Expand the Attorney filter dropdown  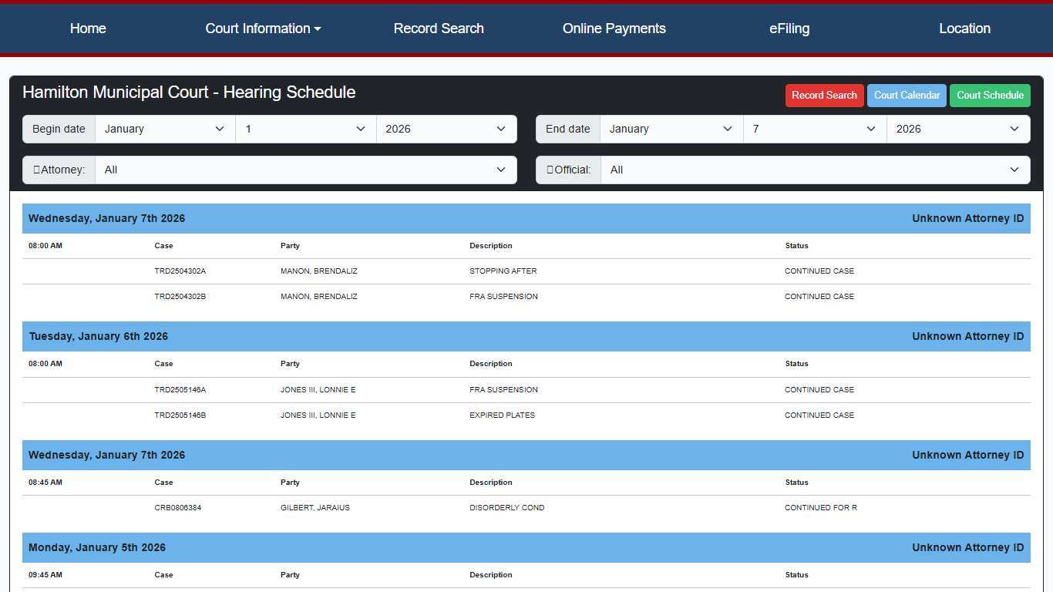tap(305, 170)
